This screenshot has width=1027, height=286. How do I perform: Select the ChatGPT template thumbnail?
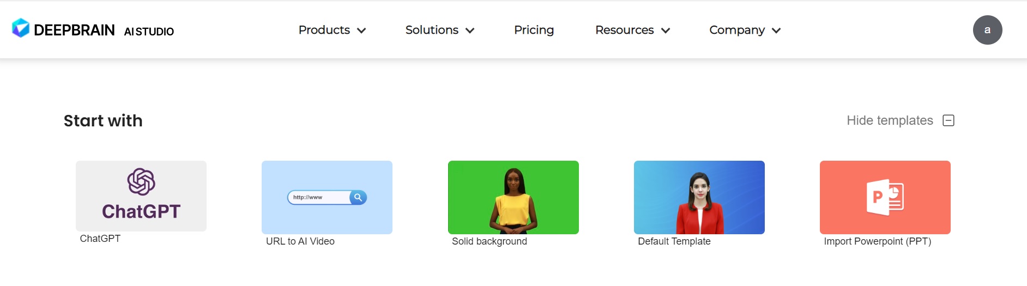click(141, 196)
